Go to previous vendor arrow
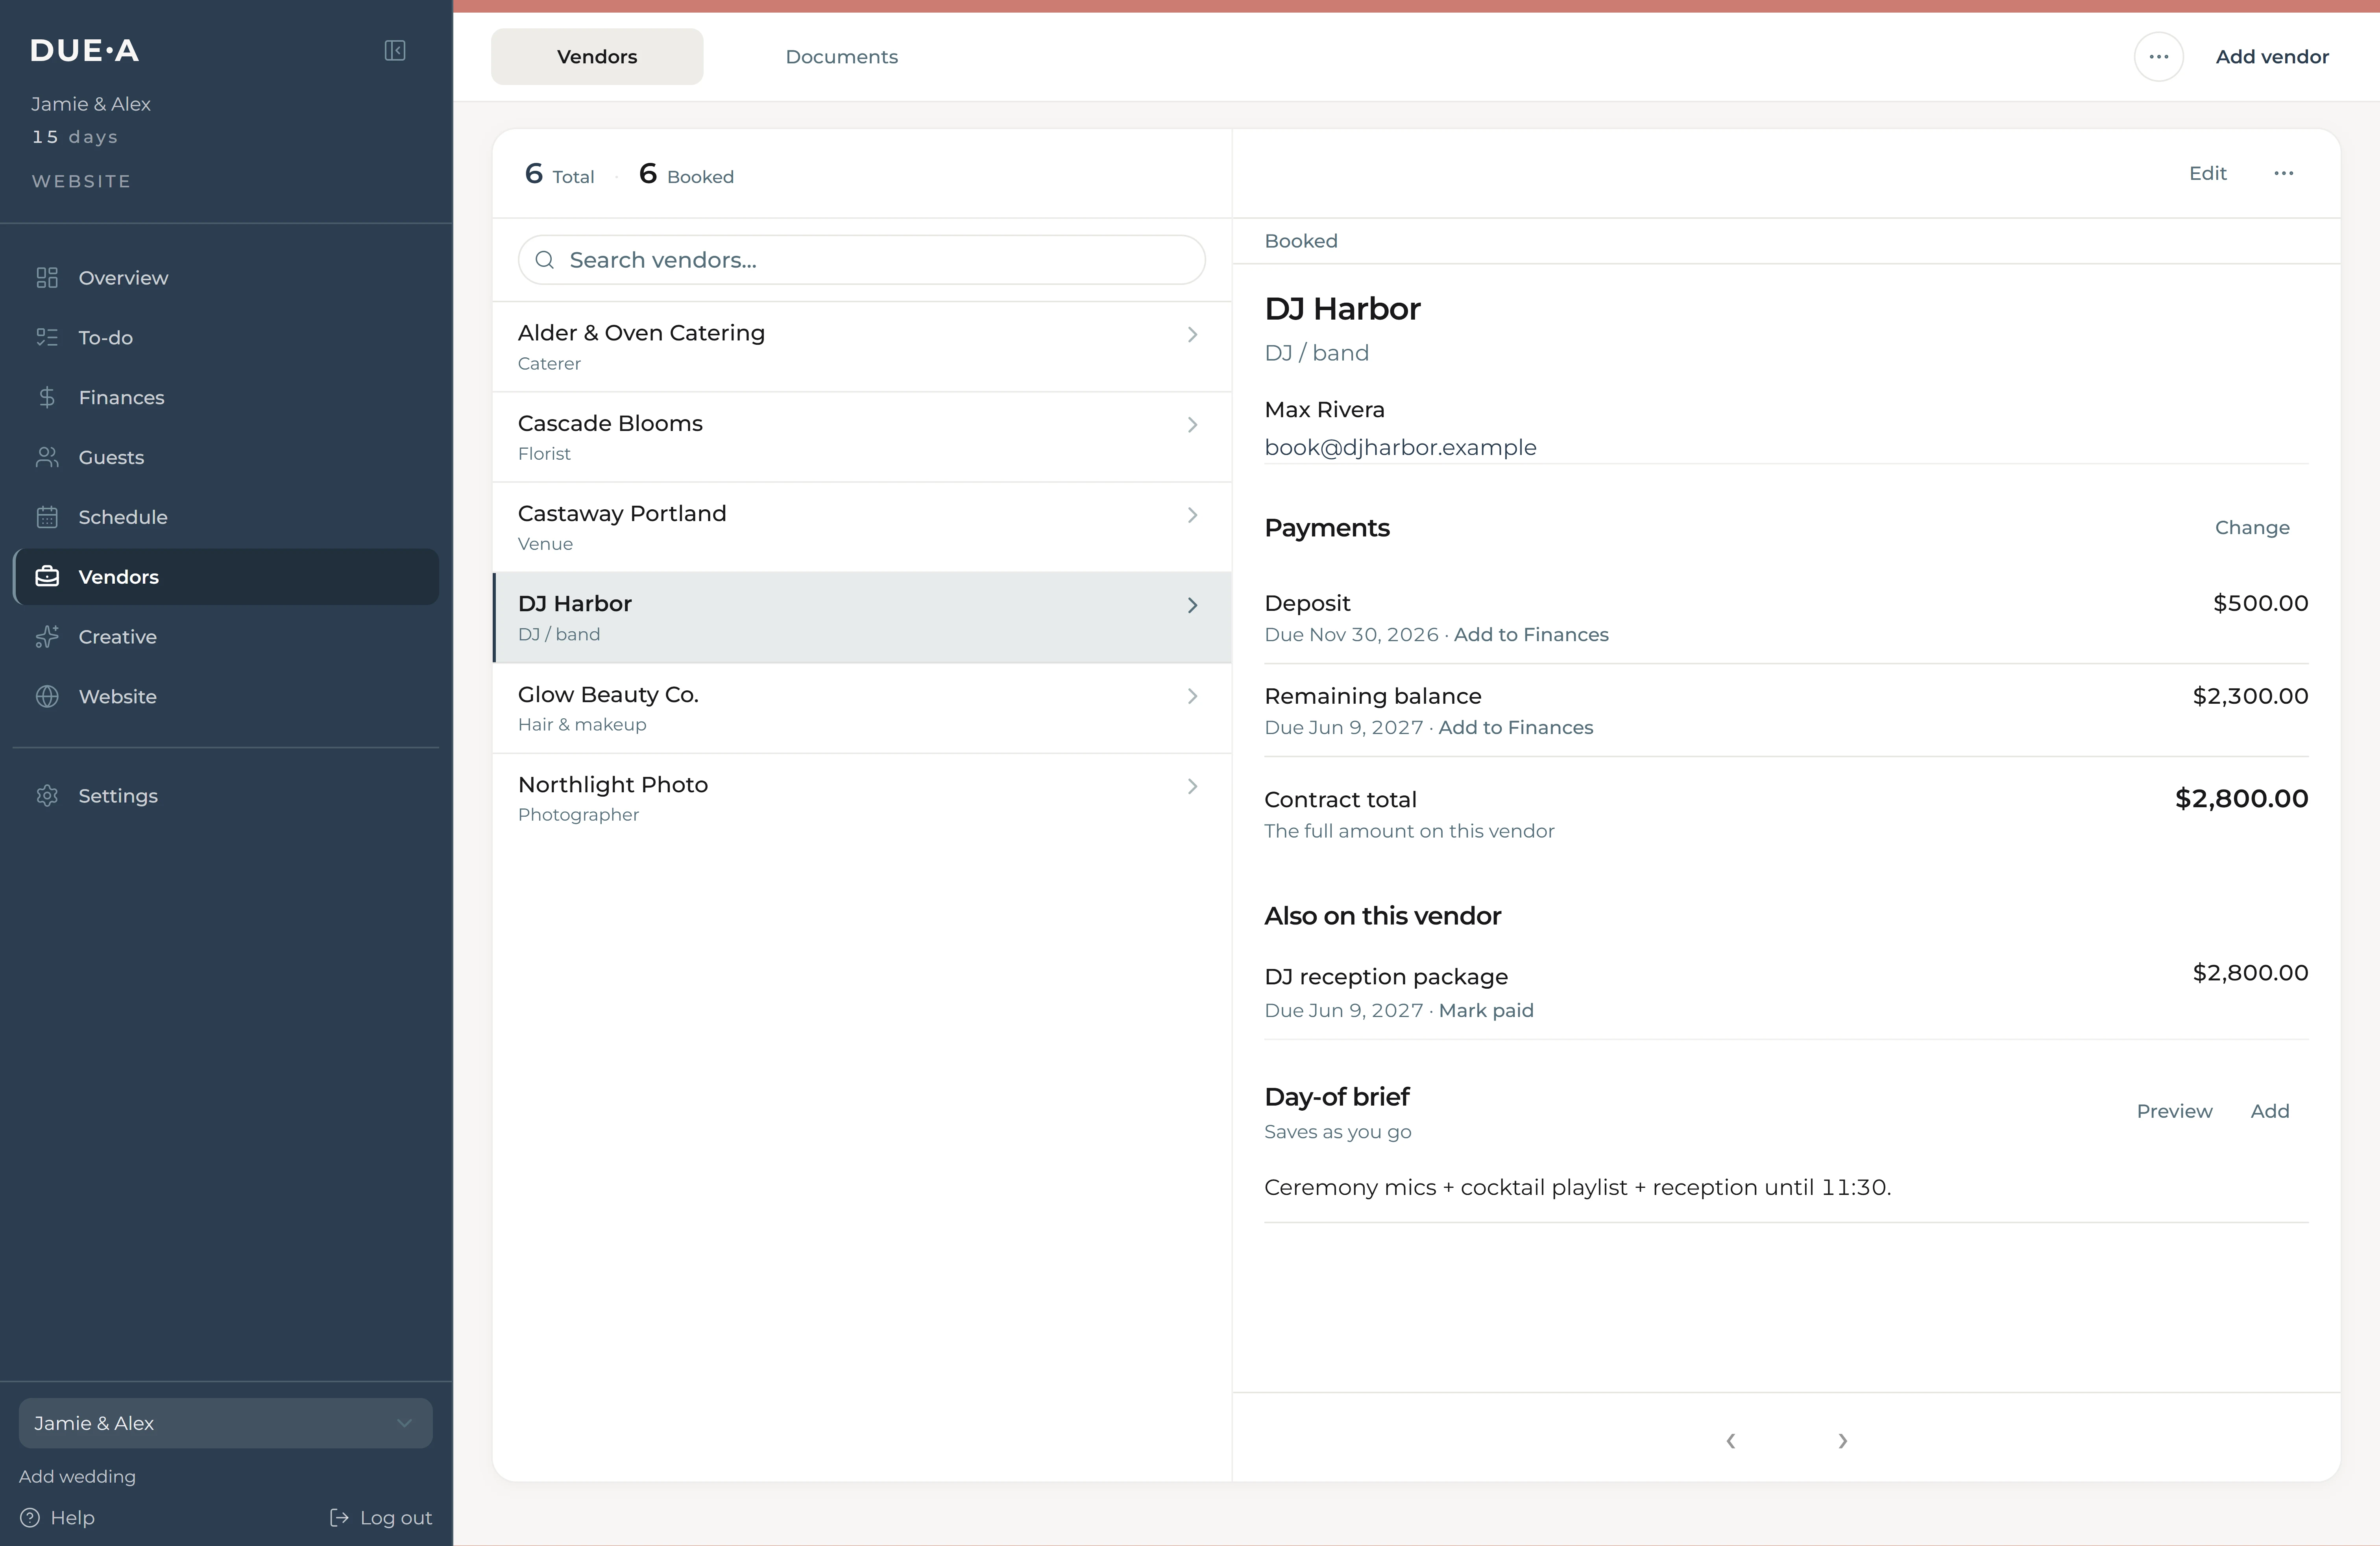 tap(1731, 1440)
